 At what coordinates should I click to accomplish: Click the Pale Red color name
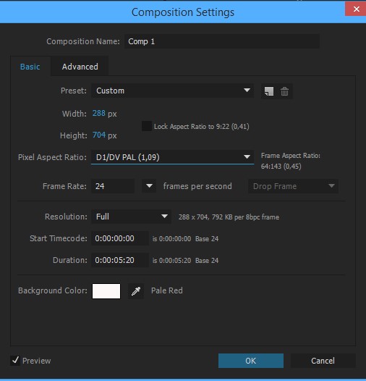click(x=167, y=290)
